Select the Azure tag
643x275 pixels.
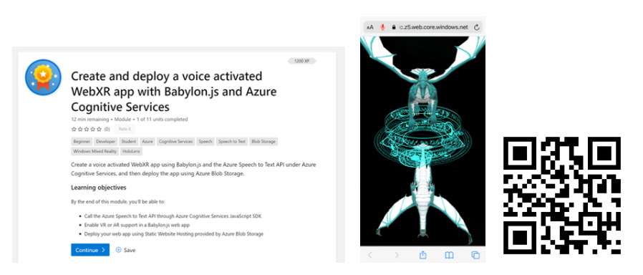click(148, 141)
